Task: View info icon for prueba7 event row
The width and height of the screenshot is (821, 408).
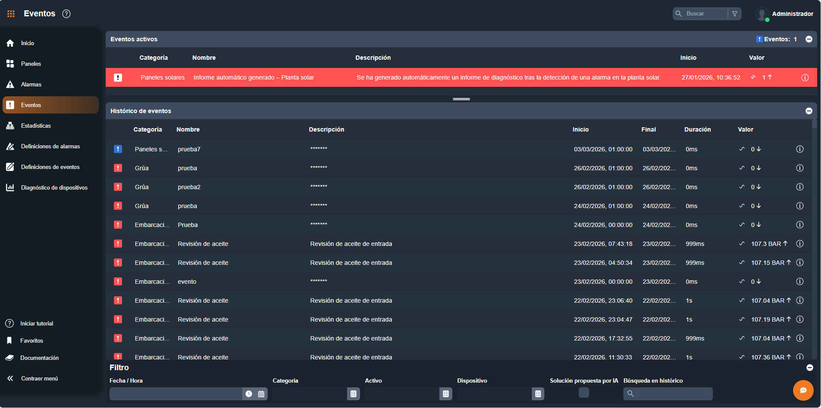Action: click(x=800, y=149)
